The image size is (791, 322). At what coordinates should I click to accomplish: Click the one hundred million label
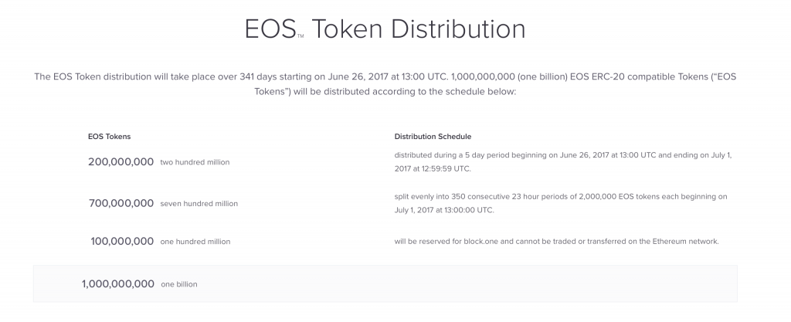(x=195, y=242)
